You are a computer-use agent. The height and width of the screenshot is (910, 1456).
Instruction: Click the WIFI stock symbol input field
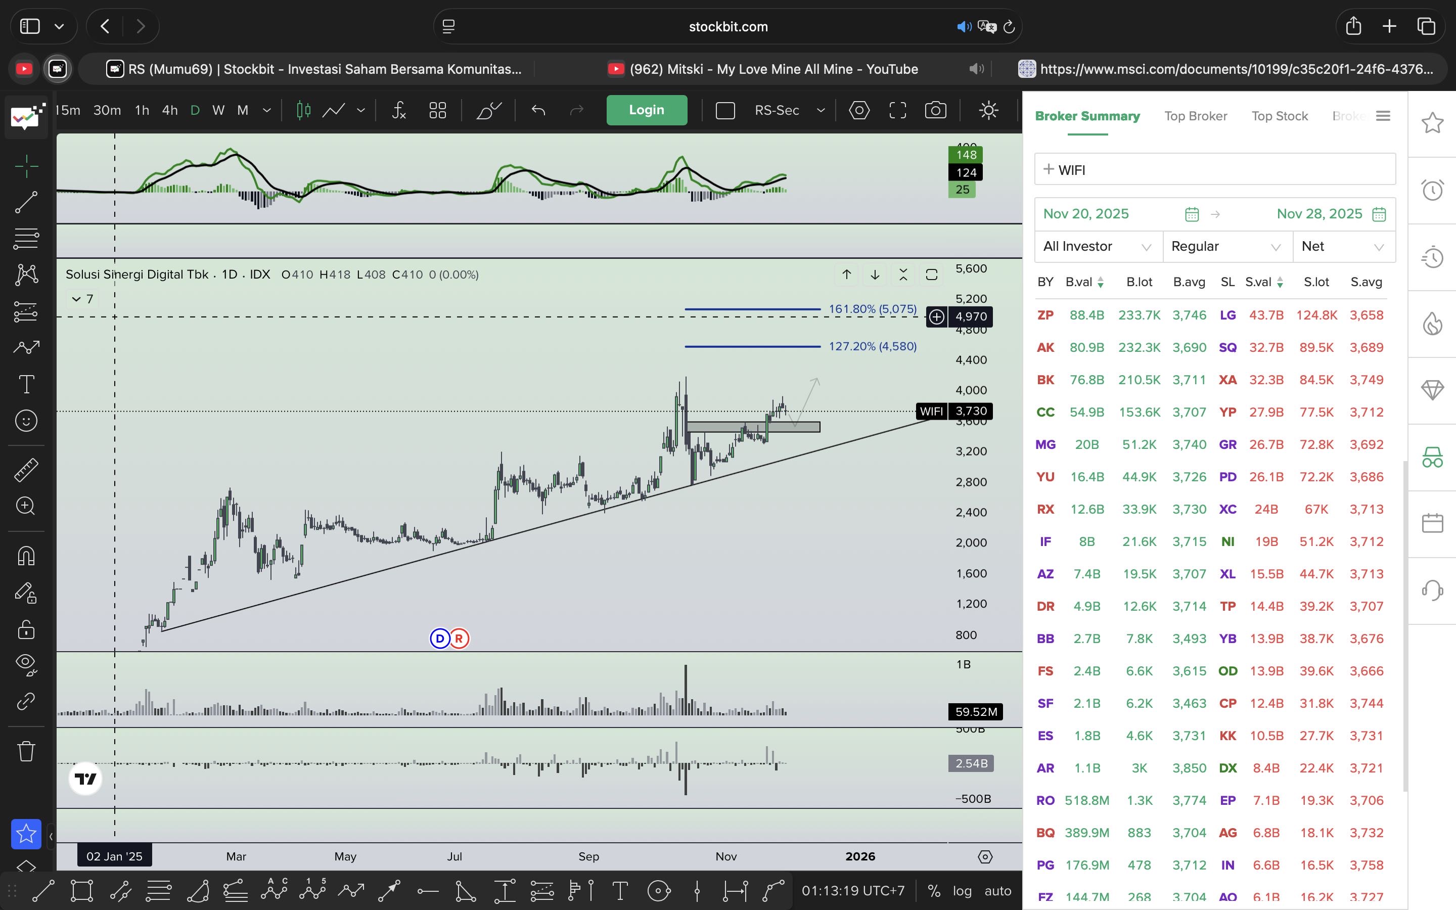tap(1214, 170)
